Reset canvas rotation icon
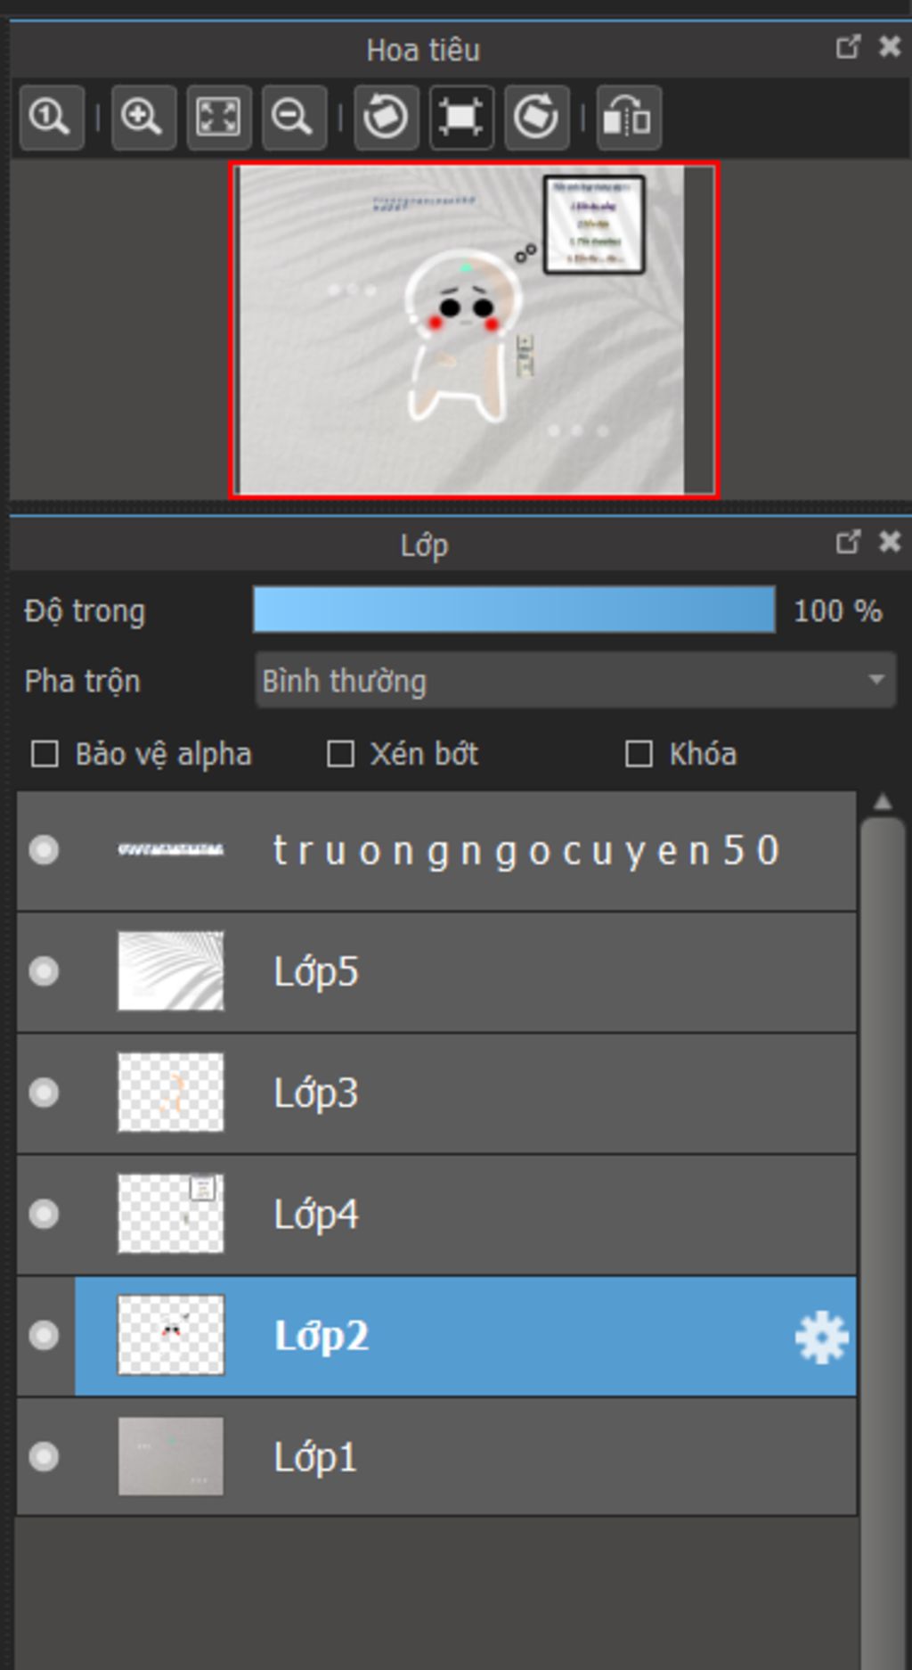 click(x=461, y=117)
